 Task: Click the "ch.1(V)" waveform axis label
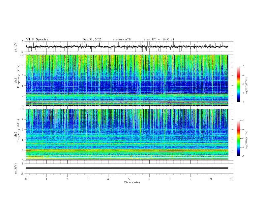click(15, 47)
